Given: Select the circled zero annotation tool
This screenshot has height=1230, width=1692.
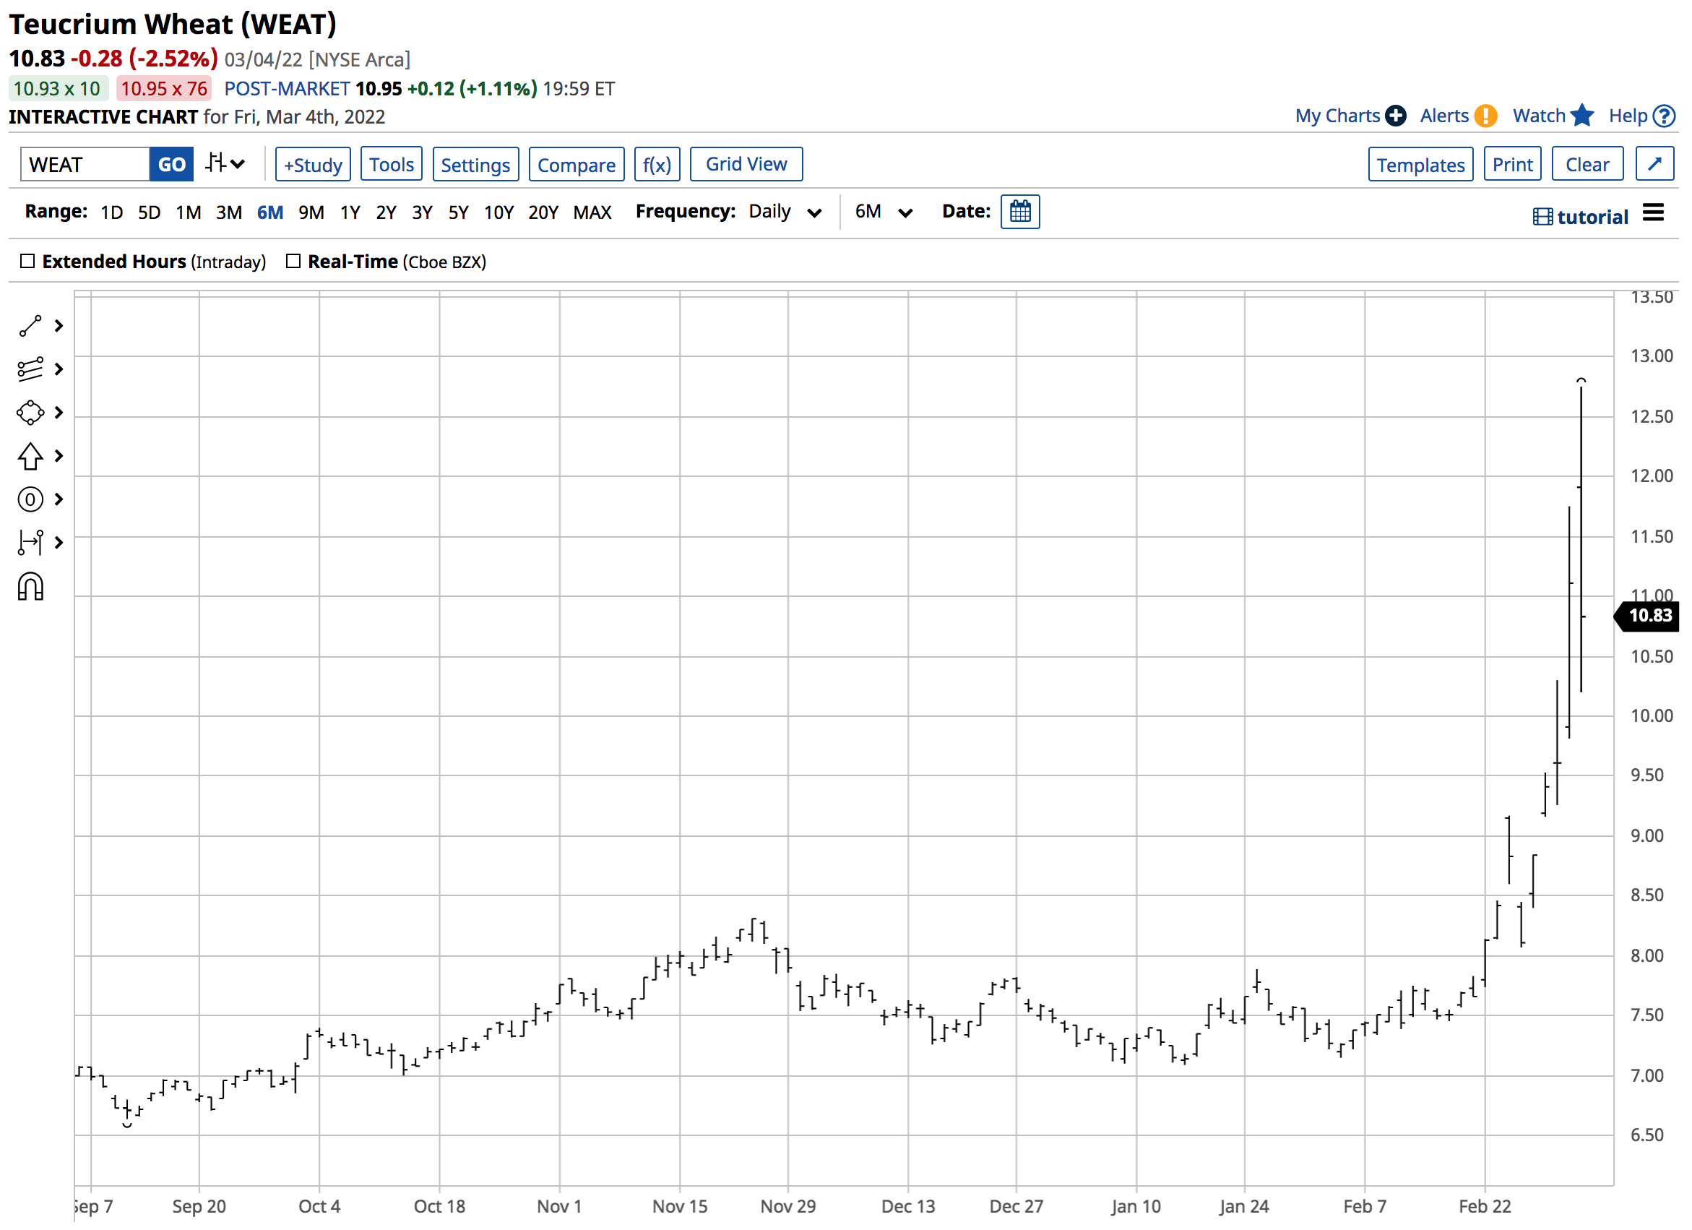Looking at the screenshot, I should [x=30, y=499].
